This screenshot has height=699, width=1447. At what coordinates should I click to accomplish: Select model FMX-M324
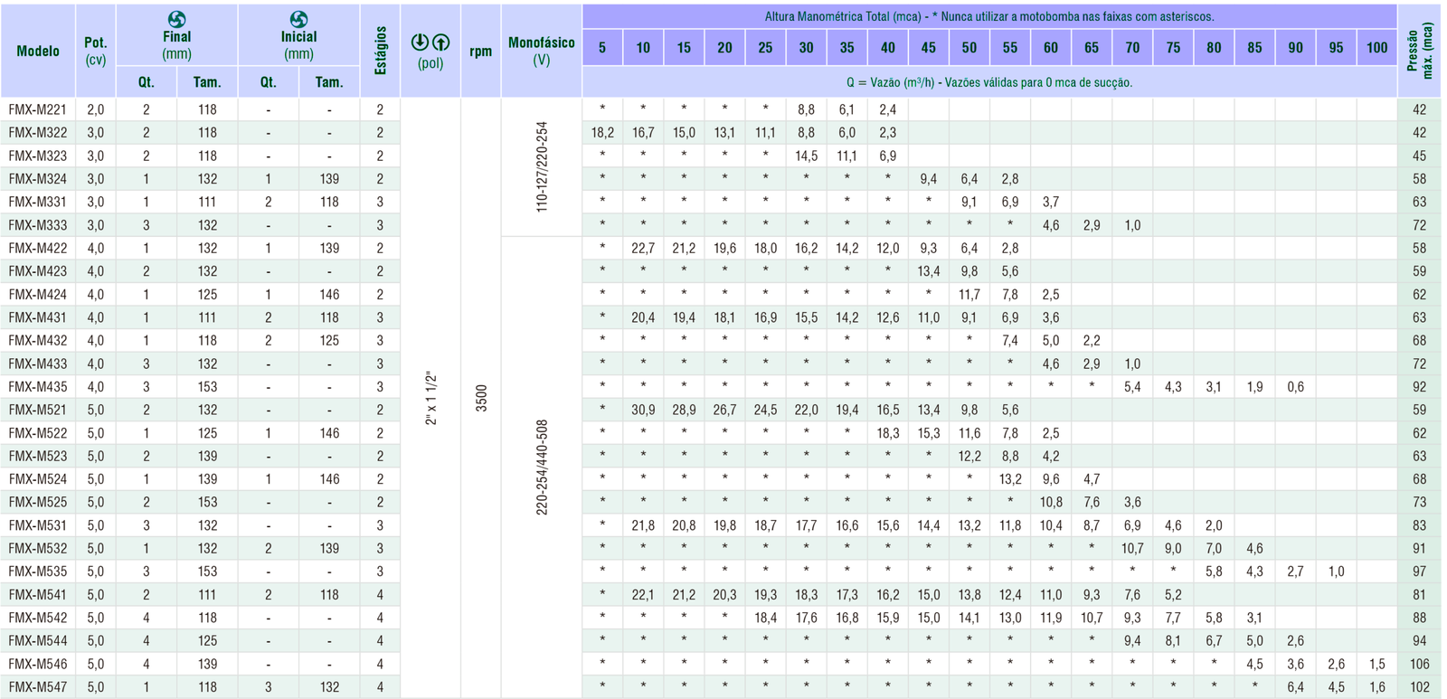[x=38, y=179]
